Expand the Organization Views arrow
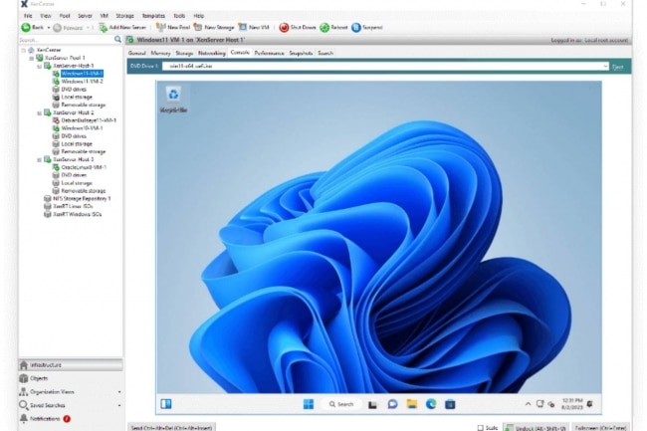 point(119,392)
